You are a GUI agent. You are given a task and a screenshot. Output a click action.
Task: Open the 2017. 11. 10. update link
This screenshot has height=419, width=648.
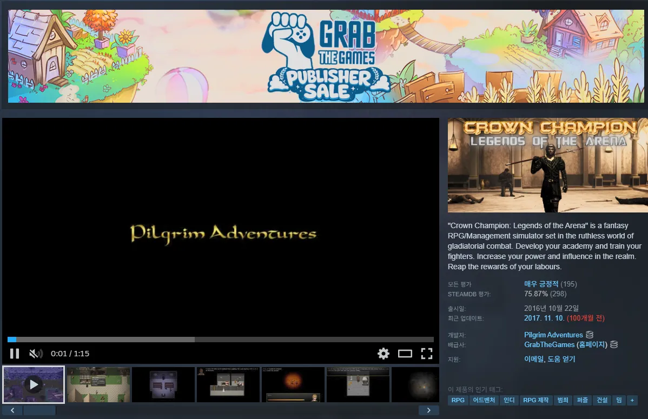(544, 318)
